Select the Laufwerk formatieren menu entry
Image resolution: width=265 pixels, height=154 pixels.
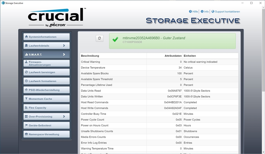pos(46,81)
